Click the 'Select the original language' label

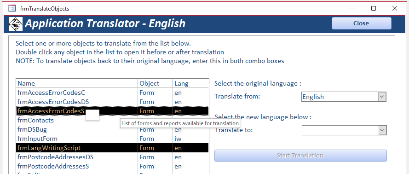258,83
